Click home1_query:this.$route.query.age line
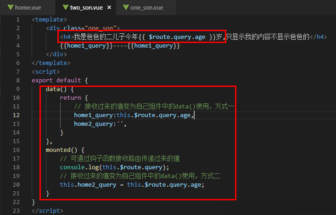This screenshot has height=215, width=336. pyautogui.click(x=134, y=115)
